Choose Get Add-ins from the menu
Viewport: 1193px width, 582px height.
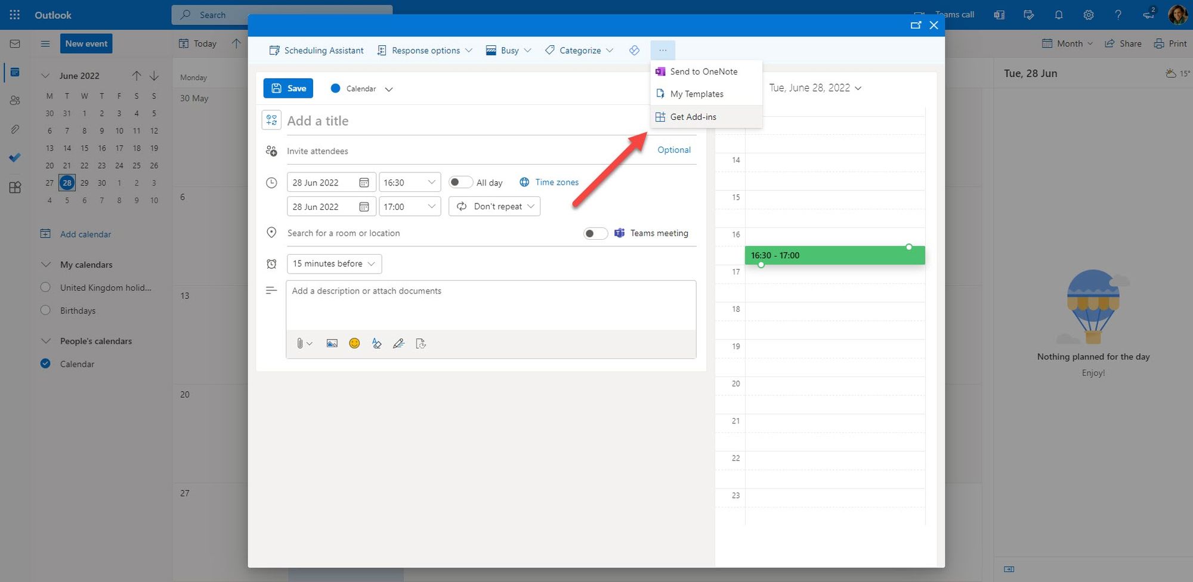pos(693,117)
